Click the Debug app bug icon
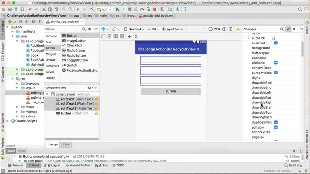 [130, 9]
